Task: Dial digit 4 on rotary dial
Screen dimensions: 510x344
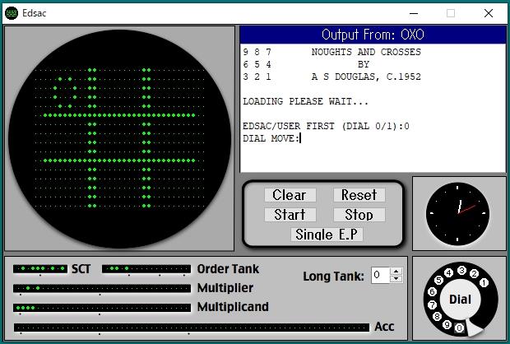Action: (x=449, y=272)
